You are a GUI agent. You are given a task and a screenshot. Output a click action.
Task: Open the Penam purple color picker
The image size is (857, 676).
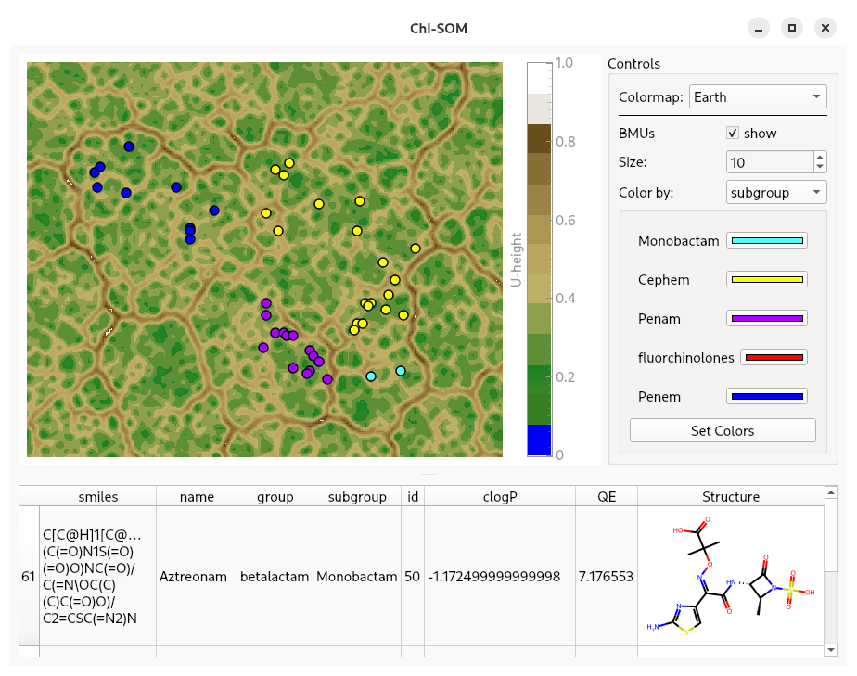[x=766, y=318]
